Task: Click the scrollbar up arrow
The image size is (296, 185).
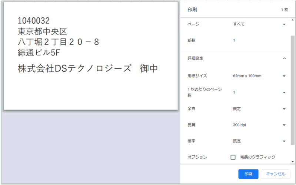Action: point(293,20)
